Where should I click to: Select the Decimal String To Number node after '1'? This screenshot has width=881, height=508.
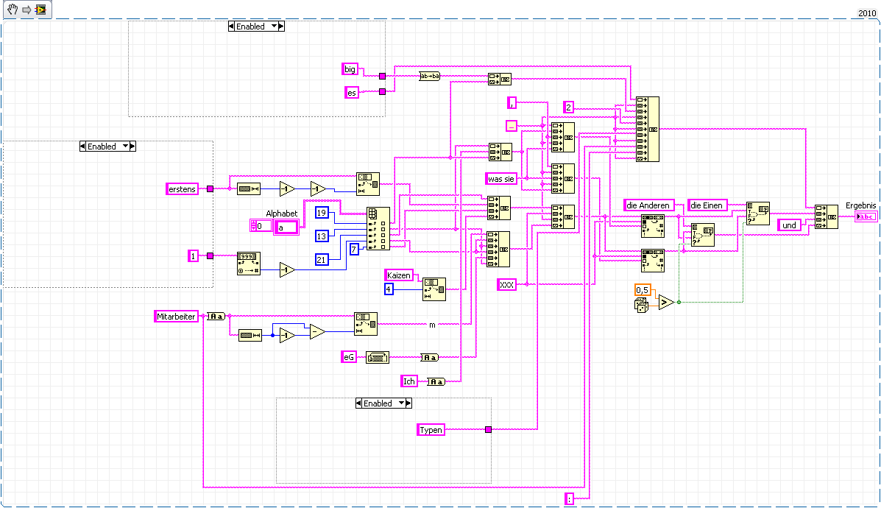click(x=248, y=264)
